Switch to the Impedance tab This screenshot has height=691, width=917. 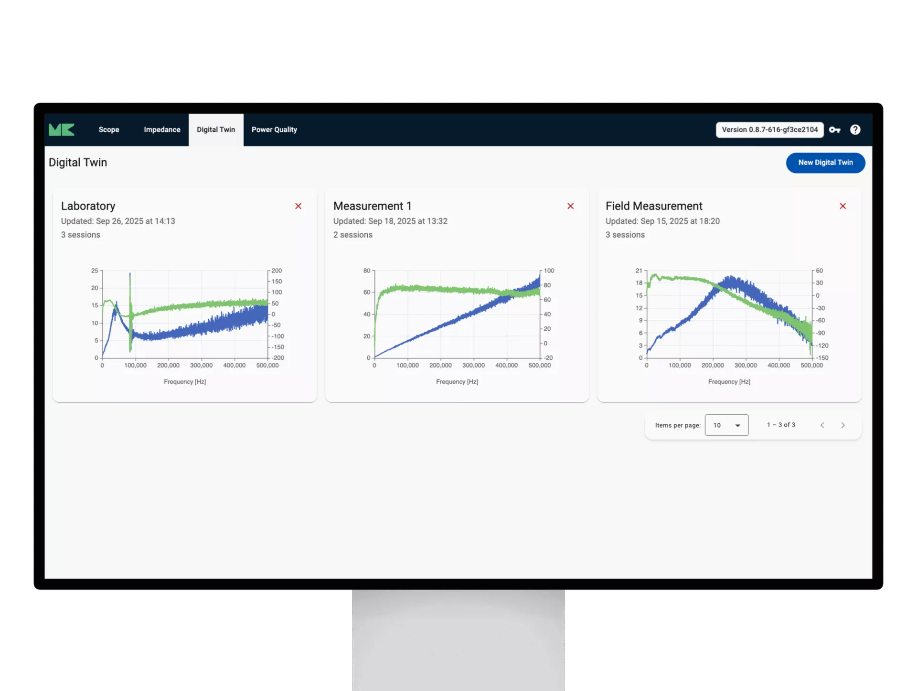(x=162, y=130)
